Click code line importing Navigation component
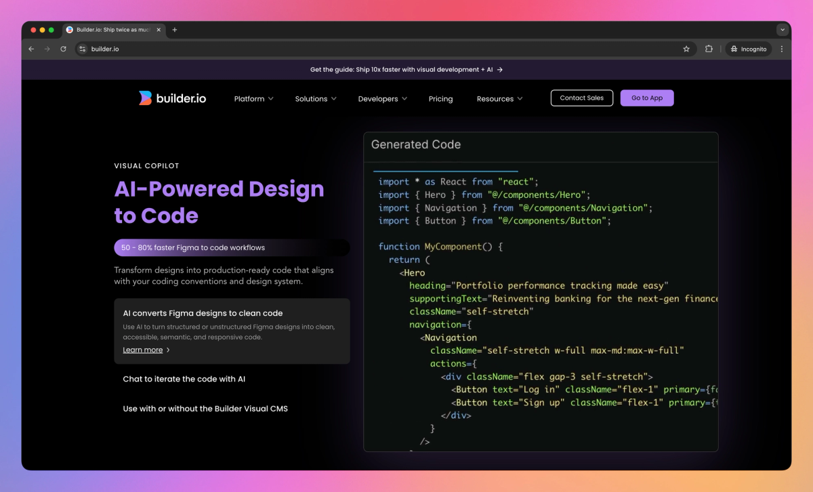This screenshot has width=813, height=492. point(516,208)
